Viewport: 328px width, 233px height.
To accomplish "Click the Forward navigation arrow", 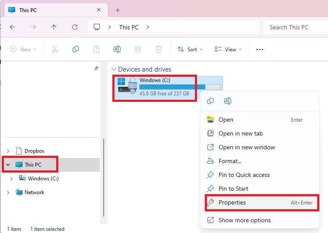I will pos(33,27).
